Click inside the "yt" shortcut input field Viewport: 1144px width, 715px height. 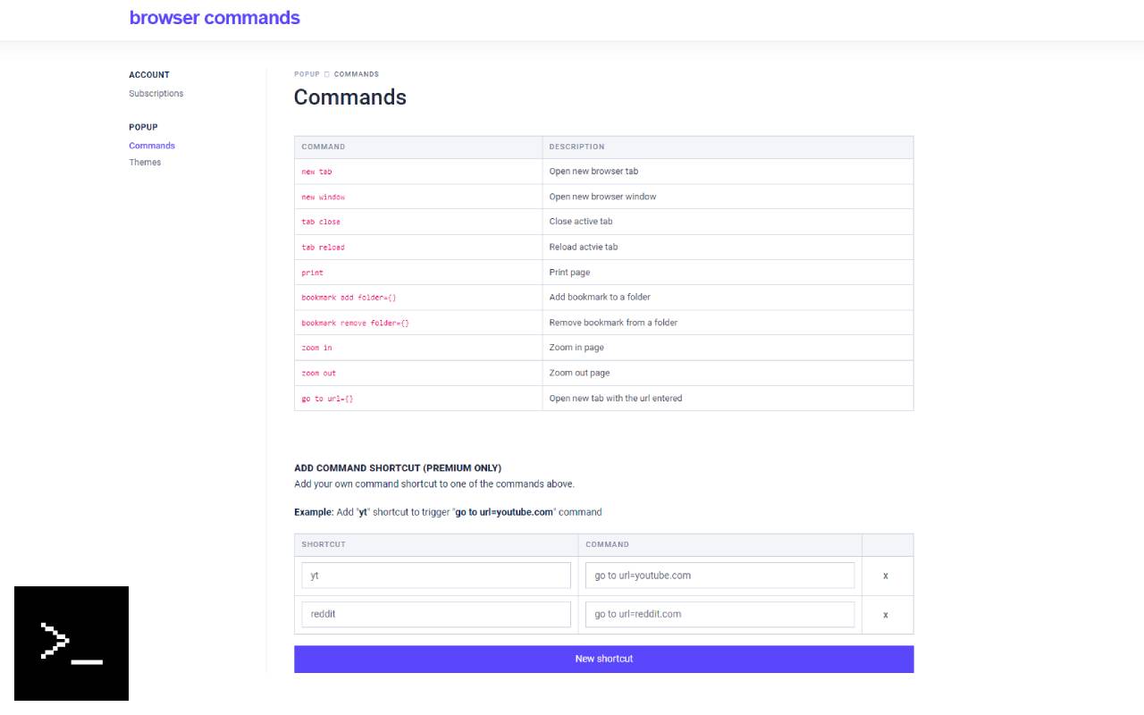pyautogui.click(x=435, y=576)
